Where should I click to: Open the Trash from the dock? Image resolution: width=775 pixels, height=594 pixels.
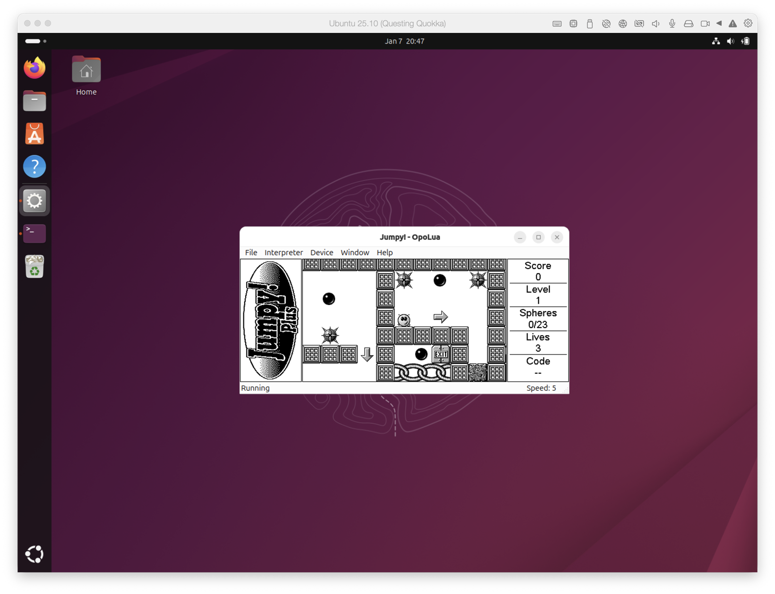pos(34,267)
